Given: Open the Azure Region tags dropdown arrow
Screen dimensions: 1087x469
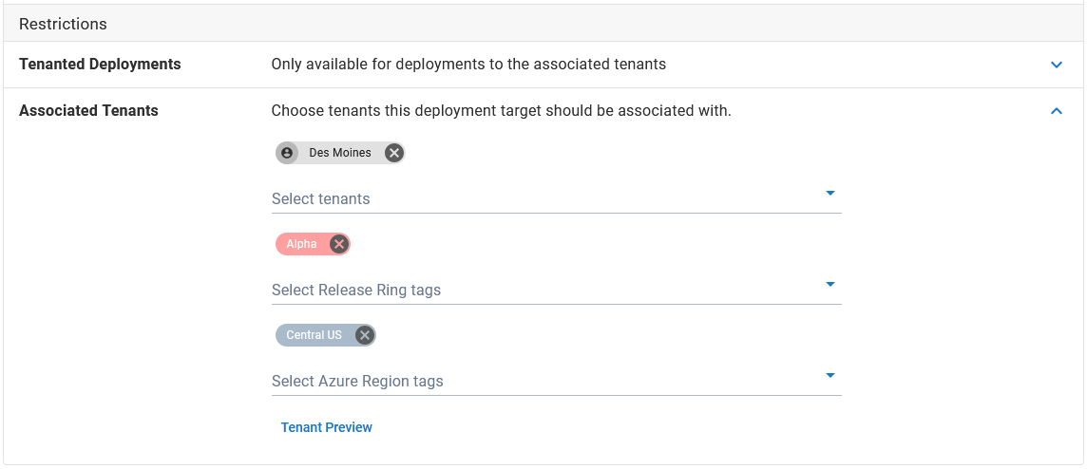Looking at the screenshot, I should [x=830, y=375].
